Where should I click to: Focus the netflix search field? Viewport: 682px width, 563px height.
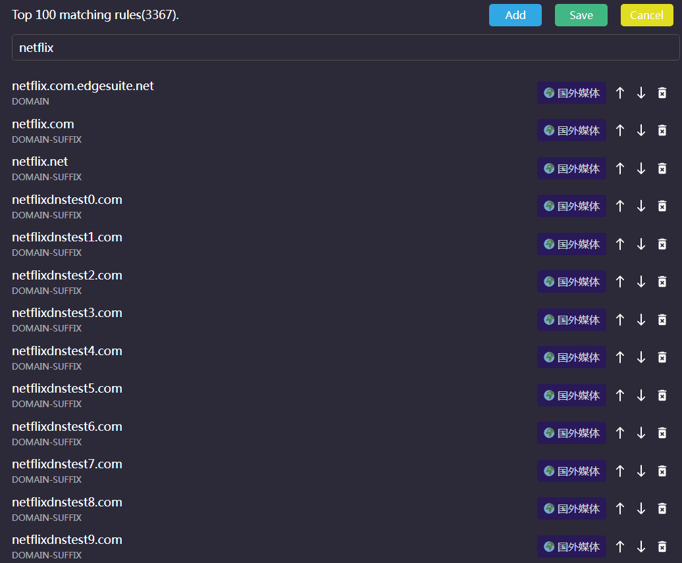click(346, 47)
